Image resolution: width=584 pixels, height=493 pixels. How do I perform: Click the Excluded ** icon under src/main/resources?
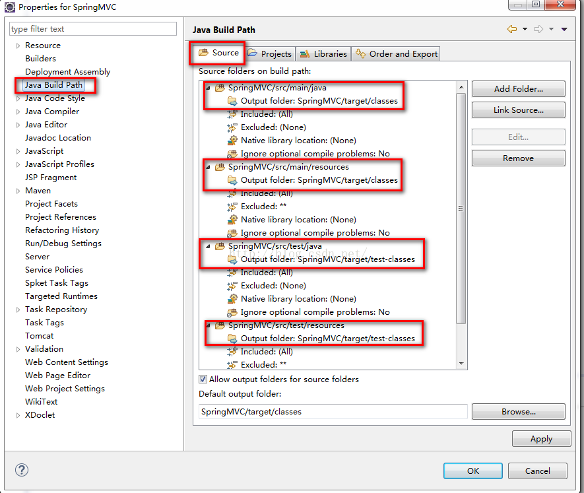(232, 207)
